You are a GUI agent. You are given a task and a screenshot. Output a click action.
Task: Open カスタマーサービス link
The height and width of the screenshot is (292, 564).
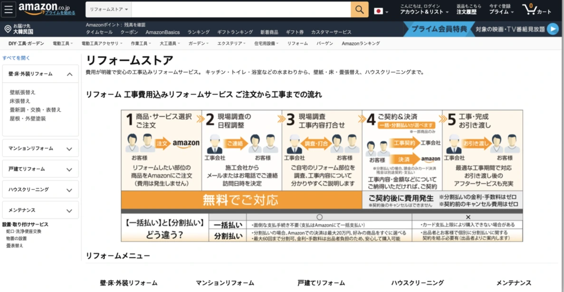click(x=331, y=32)
